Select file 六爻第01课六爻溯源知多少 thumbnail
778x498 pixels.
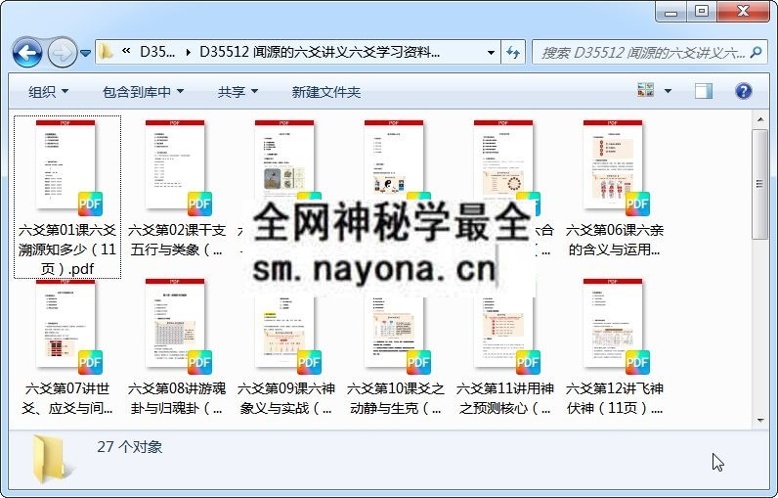pyautogui.click(x=66, y=164)
